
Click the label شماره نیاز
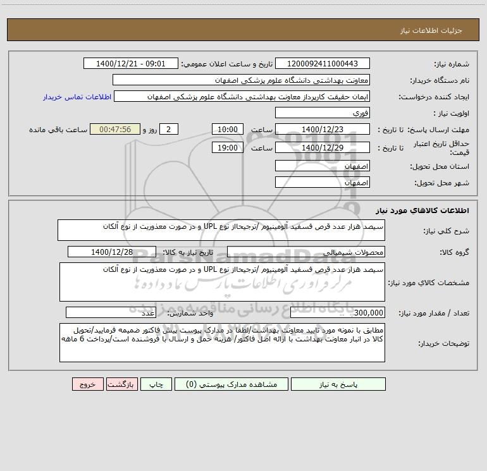(452, 64)
